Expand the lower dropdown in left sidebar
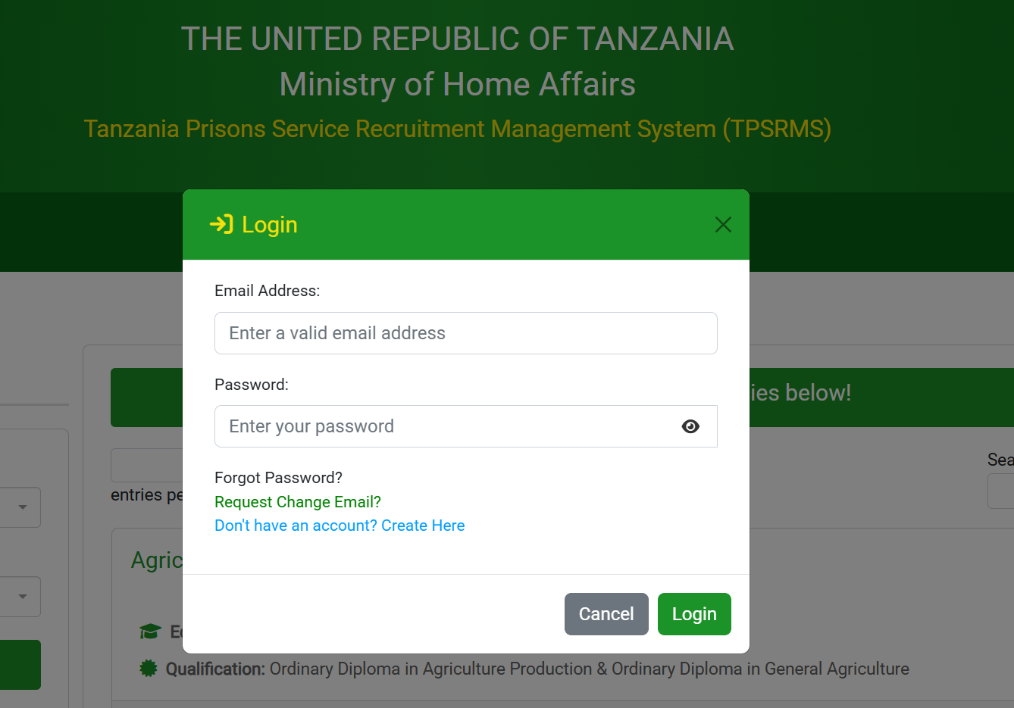Image resolution: width=1014 pixels, height=708 pixels. [x=22, y=597]
